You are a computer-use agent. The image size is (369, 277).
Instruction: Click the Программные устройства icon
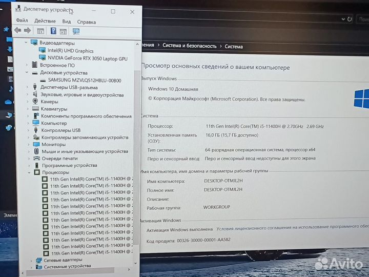click(37, 165)
